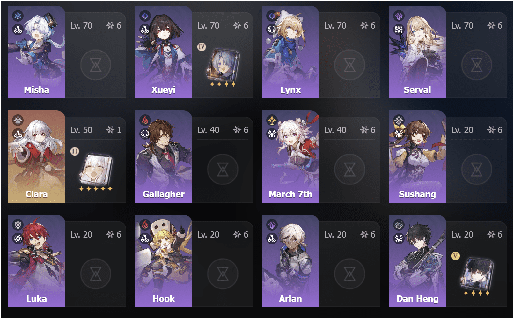
Task: Open Dan Heng's light cone thumbnail
Action: tap(477, 274)
